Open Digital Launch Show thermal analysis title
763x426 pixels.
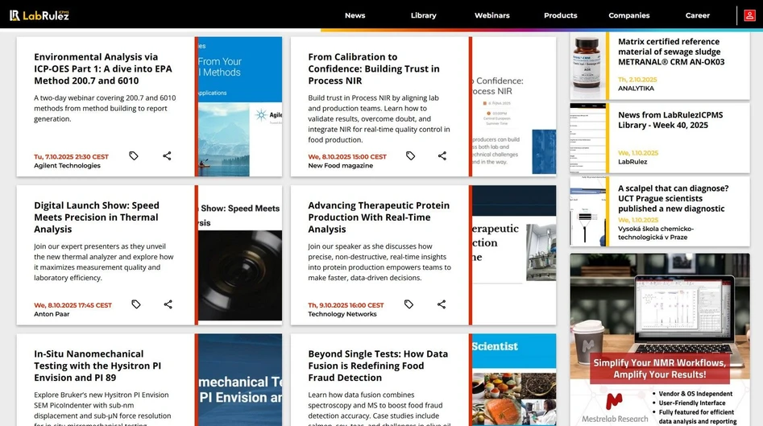(97, 217)
